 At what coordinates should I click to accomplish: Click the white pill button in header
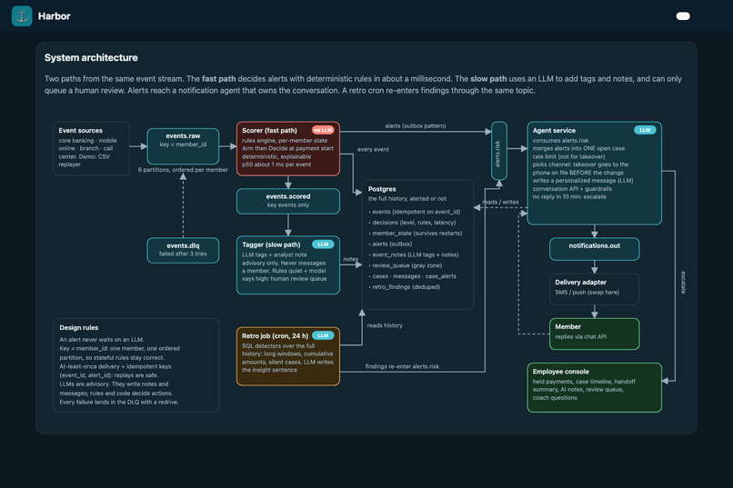(x=683, y=16)
